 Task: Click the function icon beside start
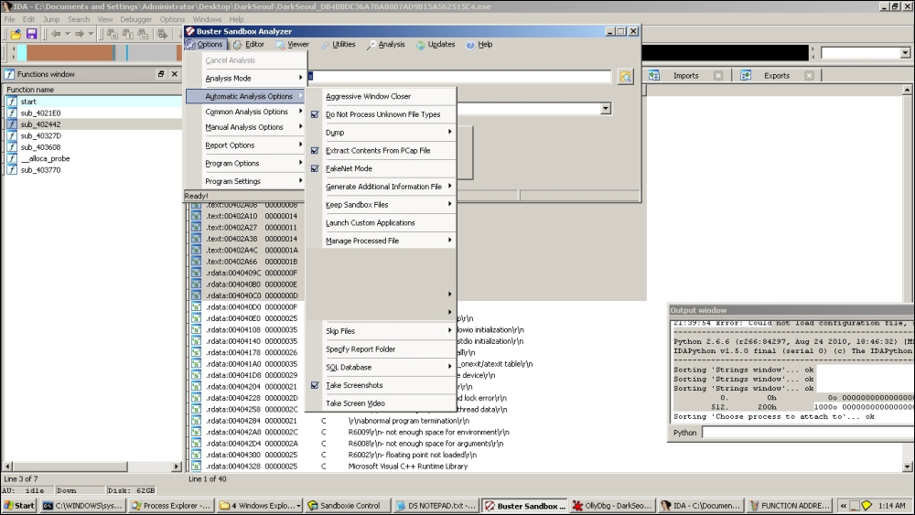click(x=12, y=102)
